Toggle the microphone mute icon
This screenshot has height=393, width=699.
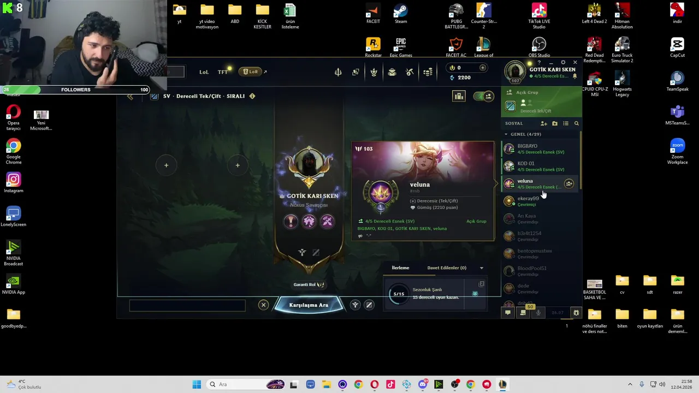pyautogui.click(x=538, y=313)
